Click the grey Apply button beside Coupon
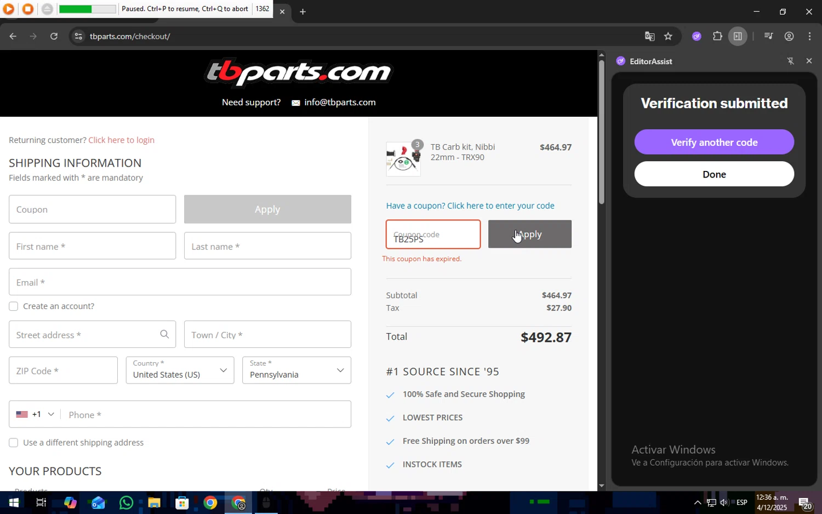 [267, 209]
